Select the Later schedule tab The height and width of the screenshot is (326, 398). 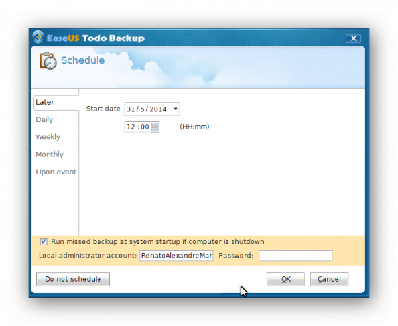coord(56,103)
